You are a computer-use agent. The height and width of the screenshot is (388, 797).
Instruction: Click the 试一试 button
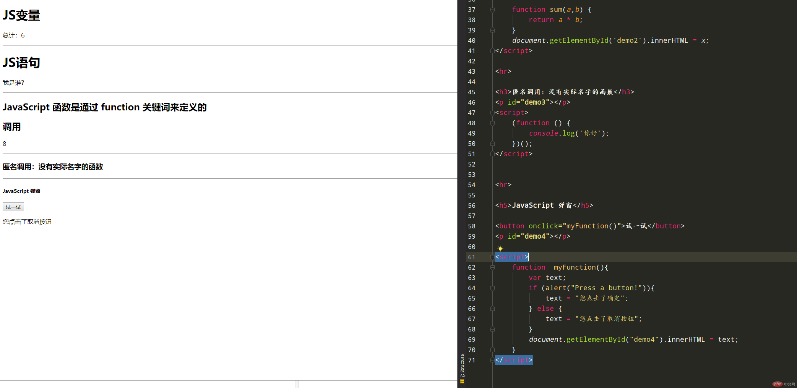click(13, 207)
